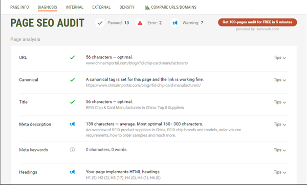Click the megaphone icon in Meta description row
Image resolution: width=307 pixels, height=185 pixels.
[73, 124]
